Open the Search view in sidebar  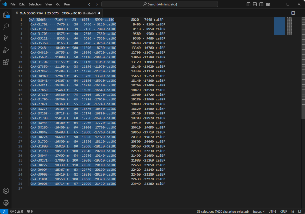[x=6, y=26]
